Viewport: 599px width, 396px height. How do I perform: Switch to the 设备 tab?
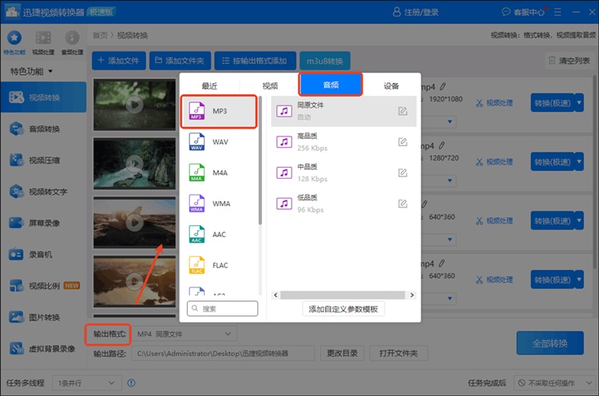coord(391,86)
